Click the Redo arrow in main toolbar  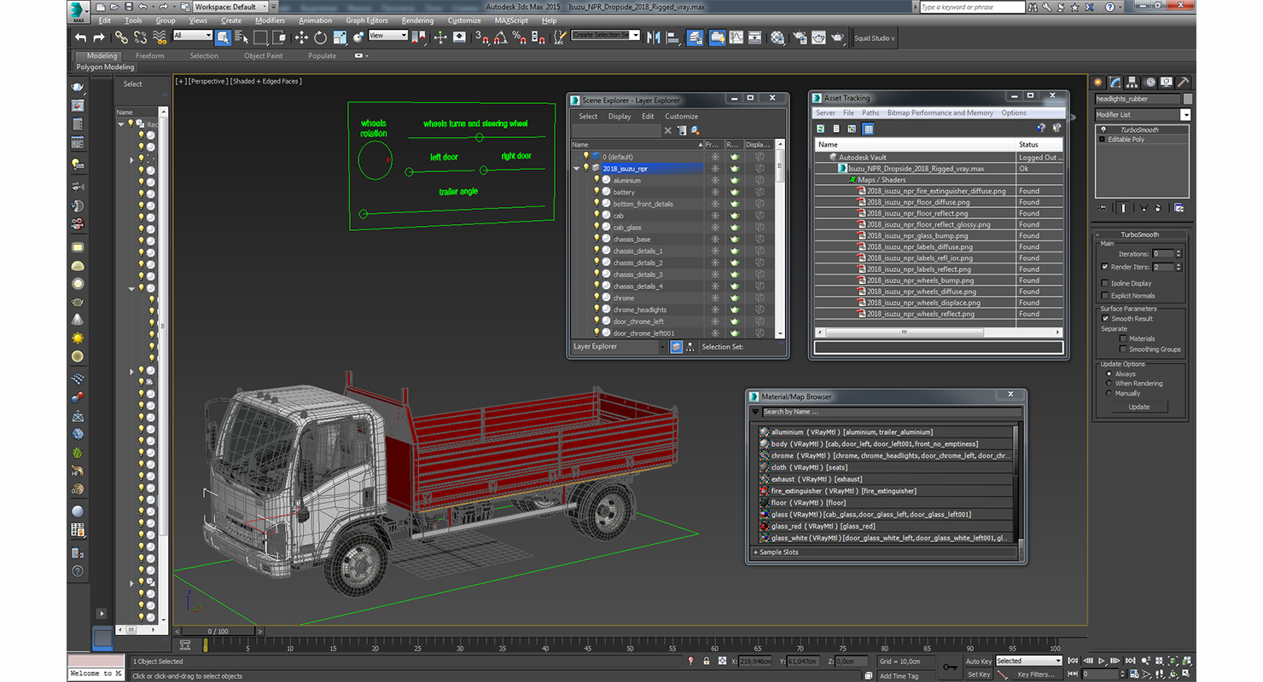point(99,38)
